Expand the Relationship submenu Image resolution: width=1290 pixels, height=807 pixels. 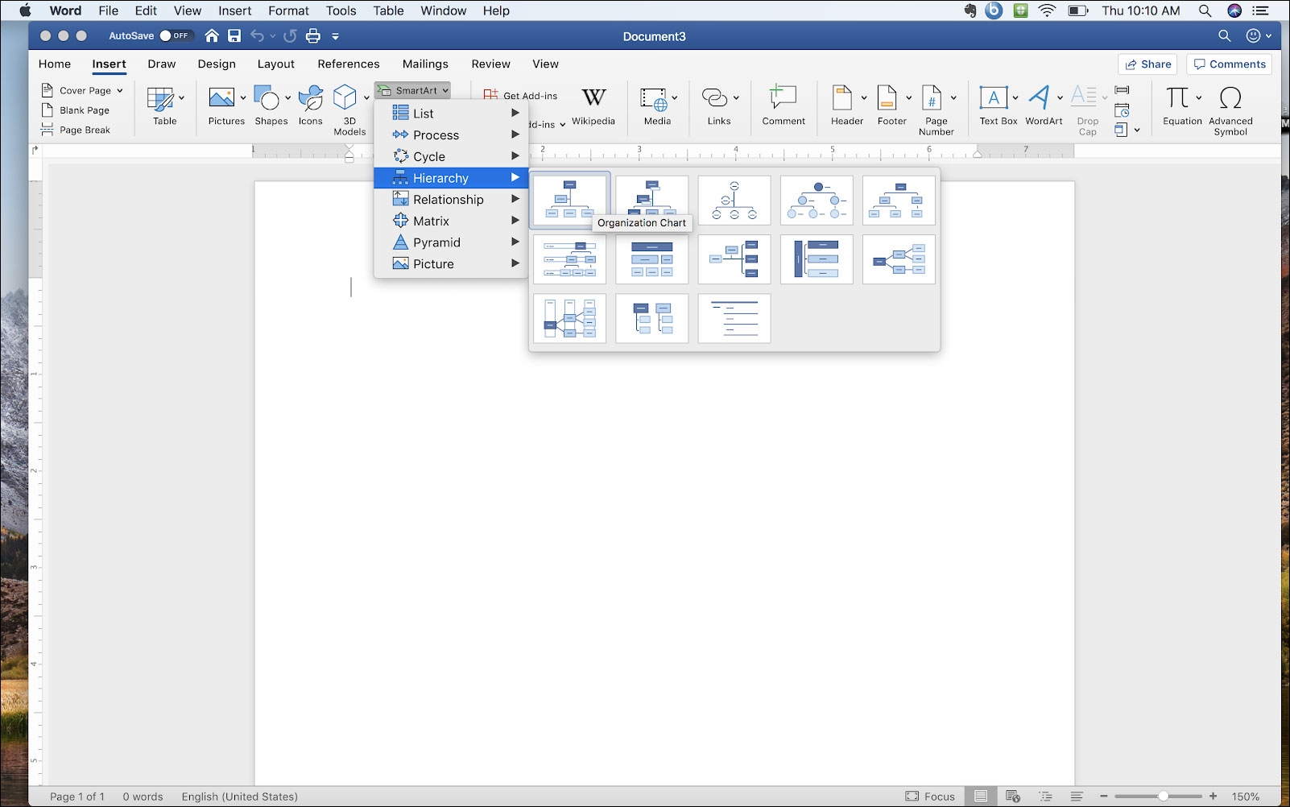pyautogui.click(x=449, y=200)
